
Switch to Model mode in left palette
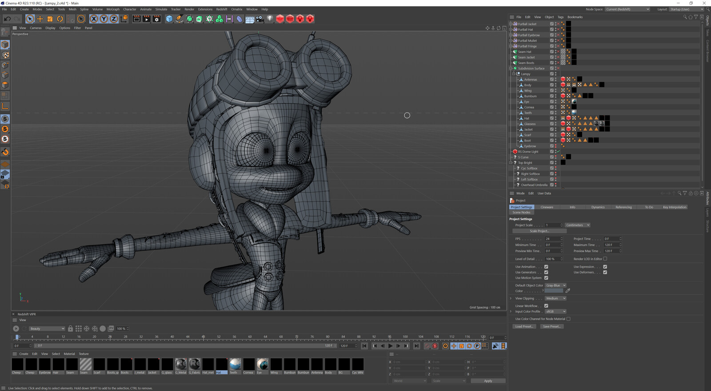click(5, 44)
